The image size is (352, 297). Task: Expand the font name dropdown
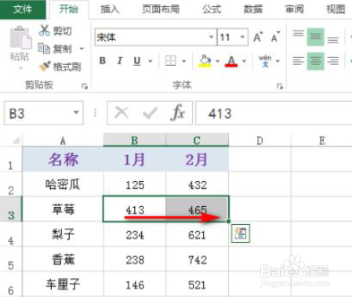coord(211,37)
